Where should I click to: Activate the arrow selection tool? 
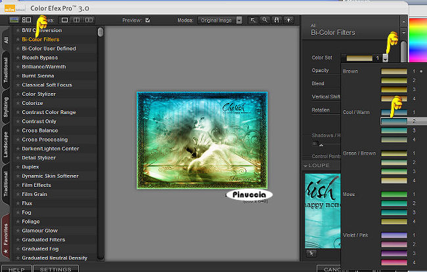[253, 20]
